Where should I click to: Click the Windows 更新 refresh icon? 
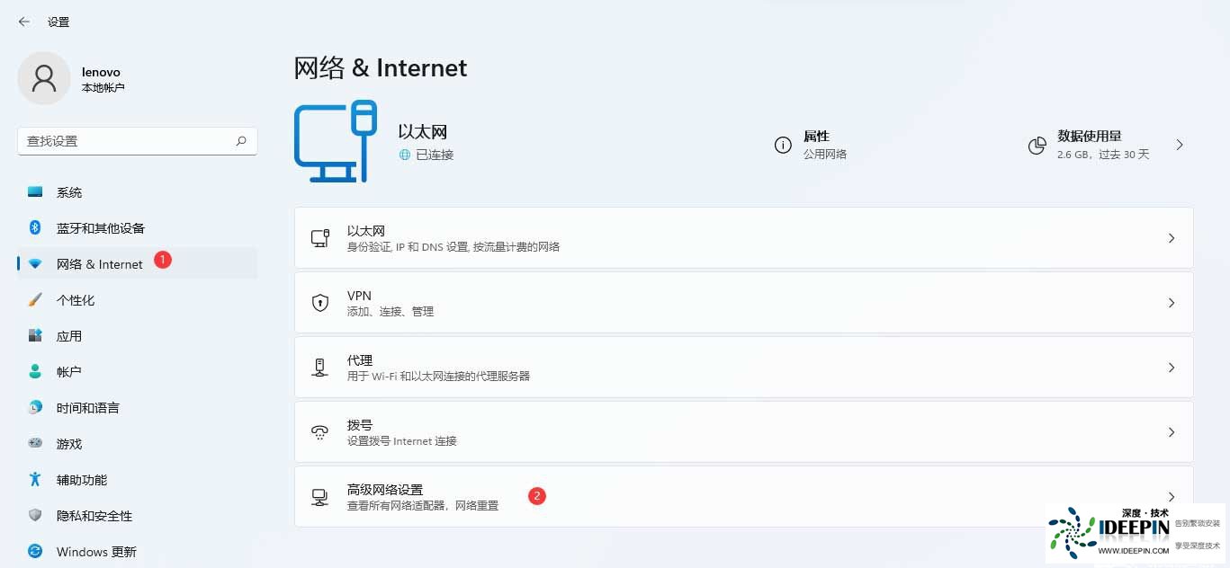click(35, 551)
